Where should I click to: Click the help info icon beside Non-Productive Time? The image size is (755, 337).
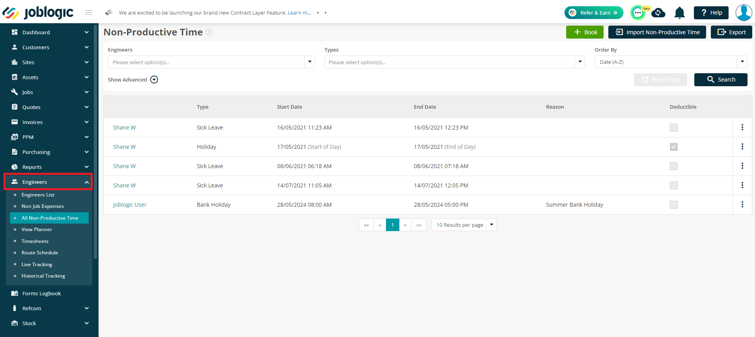209,32
